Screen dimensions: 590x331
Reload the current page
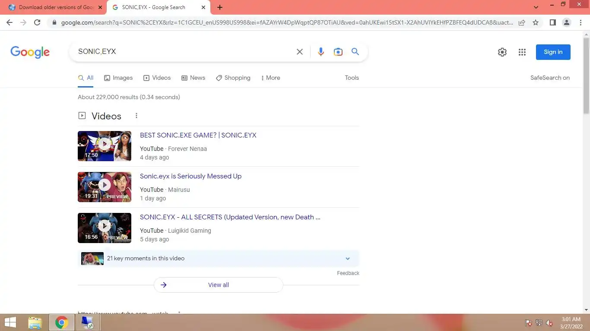[37, 22]
